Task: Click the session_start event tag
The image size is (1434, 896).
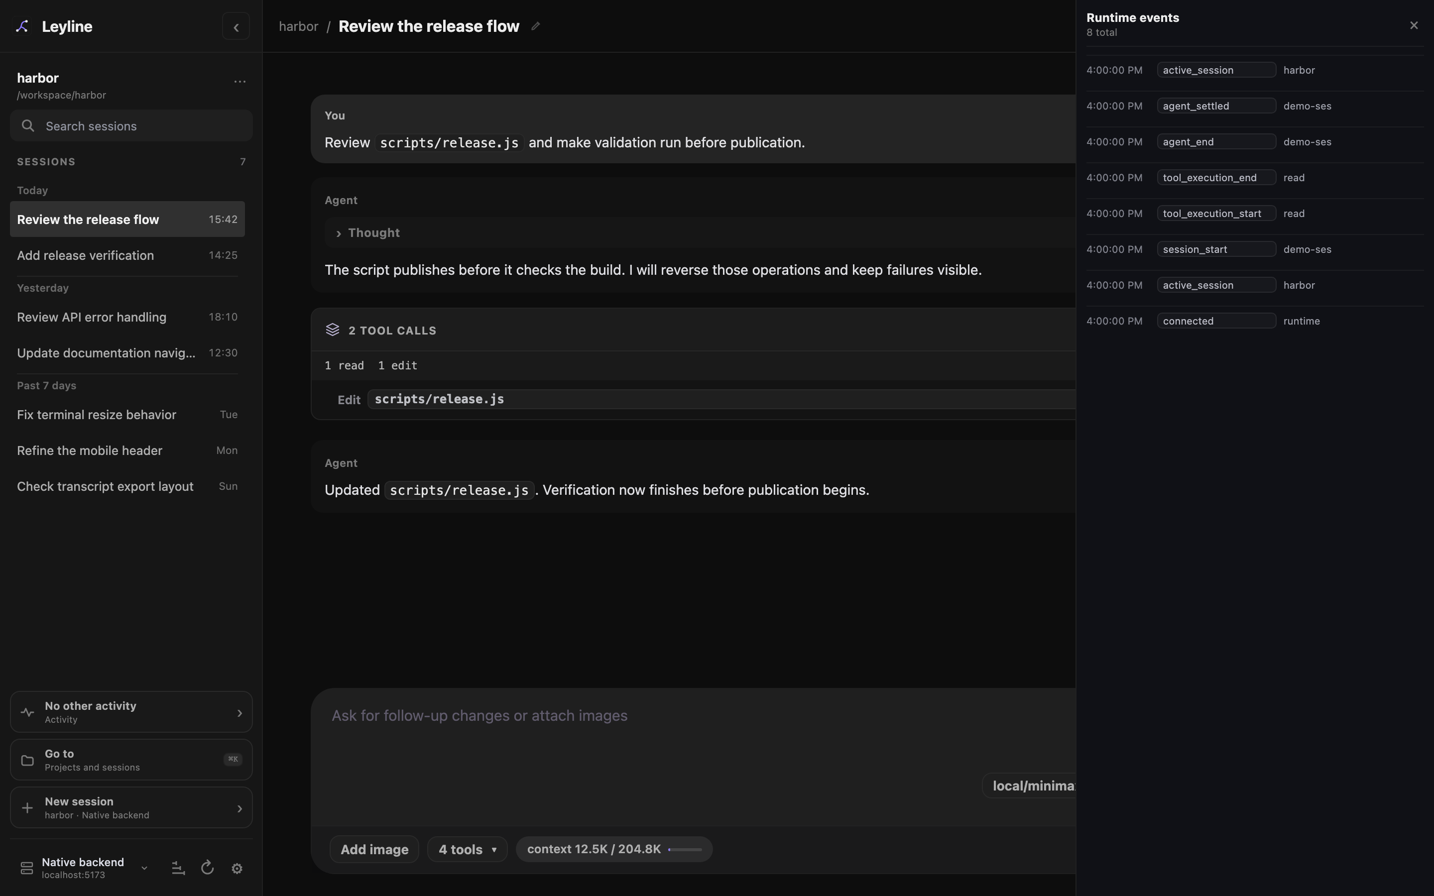Action: (1216, 249)
